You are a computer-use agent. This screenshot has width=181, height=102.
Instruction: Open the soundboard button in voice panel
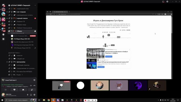32,90
